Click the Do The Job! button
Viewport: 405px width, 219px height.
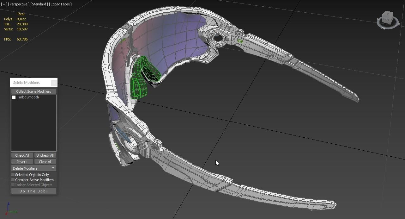coord(33,191)
